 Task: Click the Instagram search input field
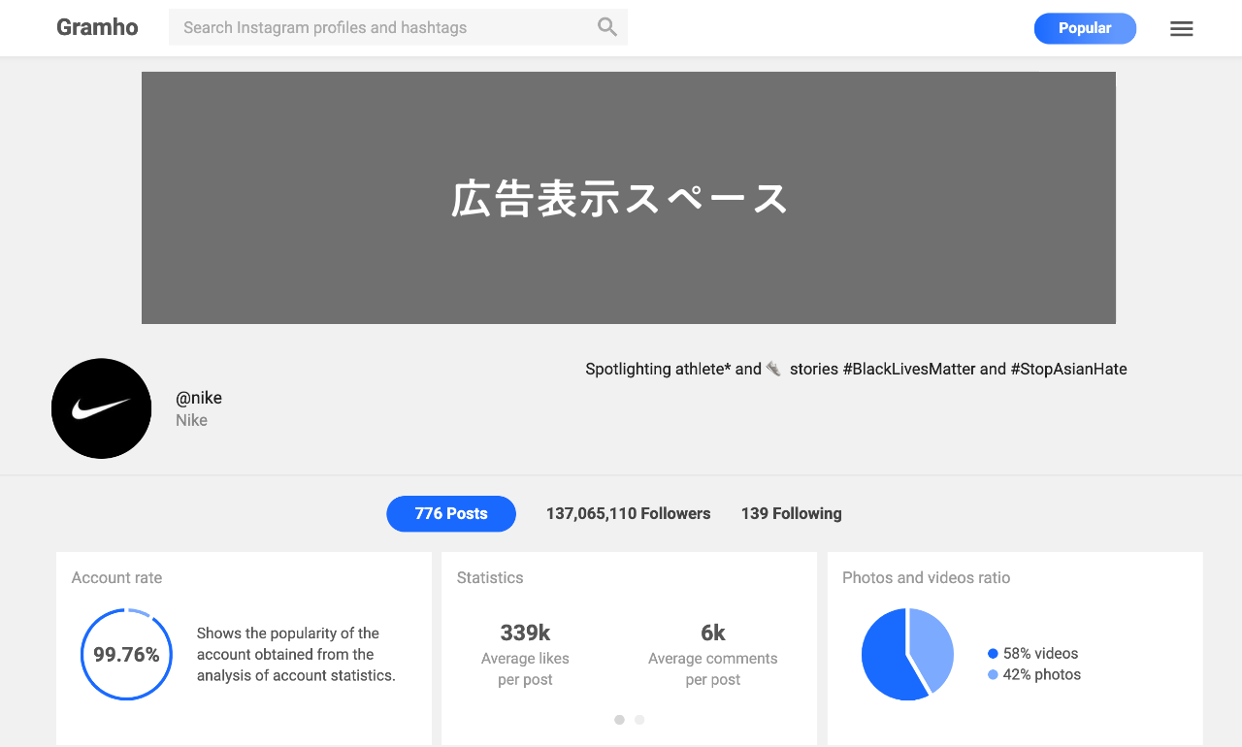pyautogui.click(x=388, y=26)
